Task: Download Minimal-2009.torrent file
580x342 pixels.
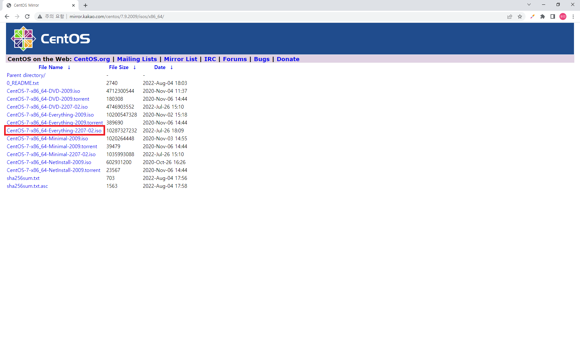Action: tap(52, 147)
